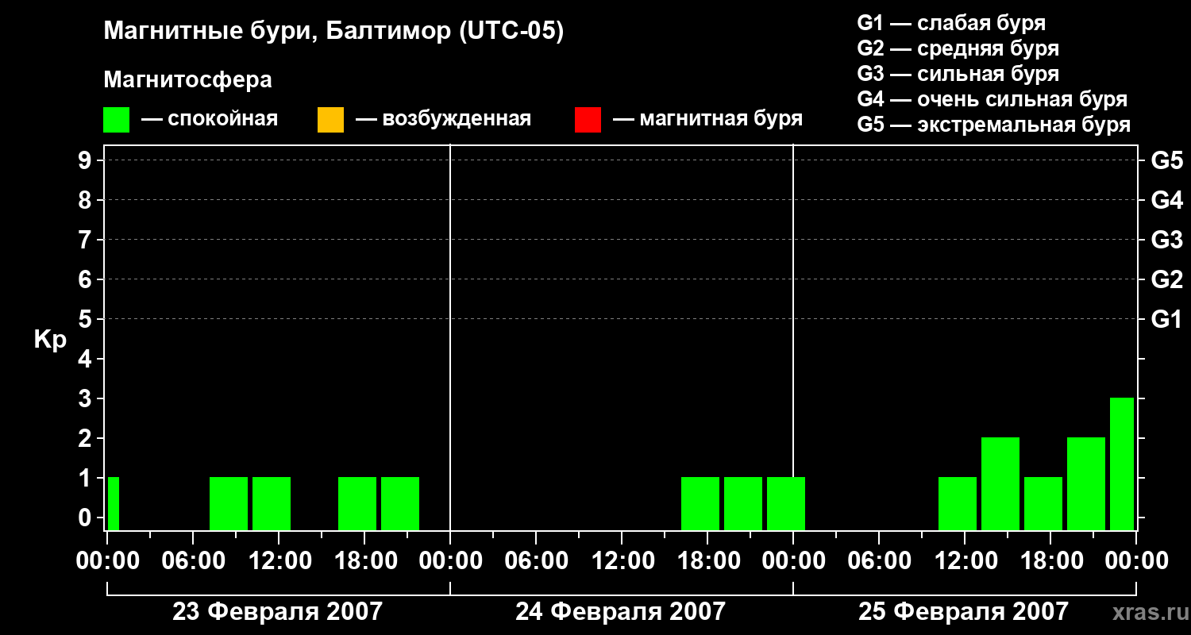The image size is (1191, 635).
Task: Click the Kp 1 bar before 12:00 on 23 Февраля
Action: (x=229, y=503)
